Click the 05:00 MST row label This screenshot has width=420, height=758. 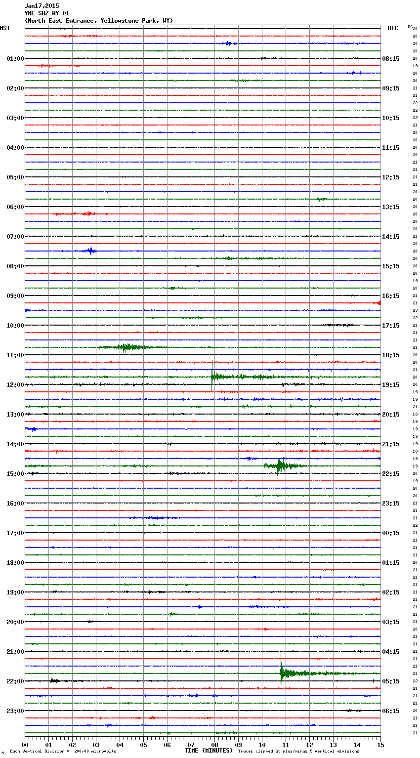pos(15,177)
